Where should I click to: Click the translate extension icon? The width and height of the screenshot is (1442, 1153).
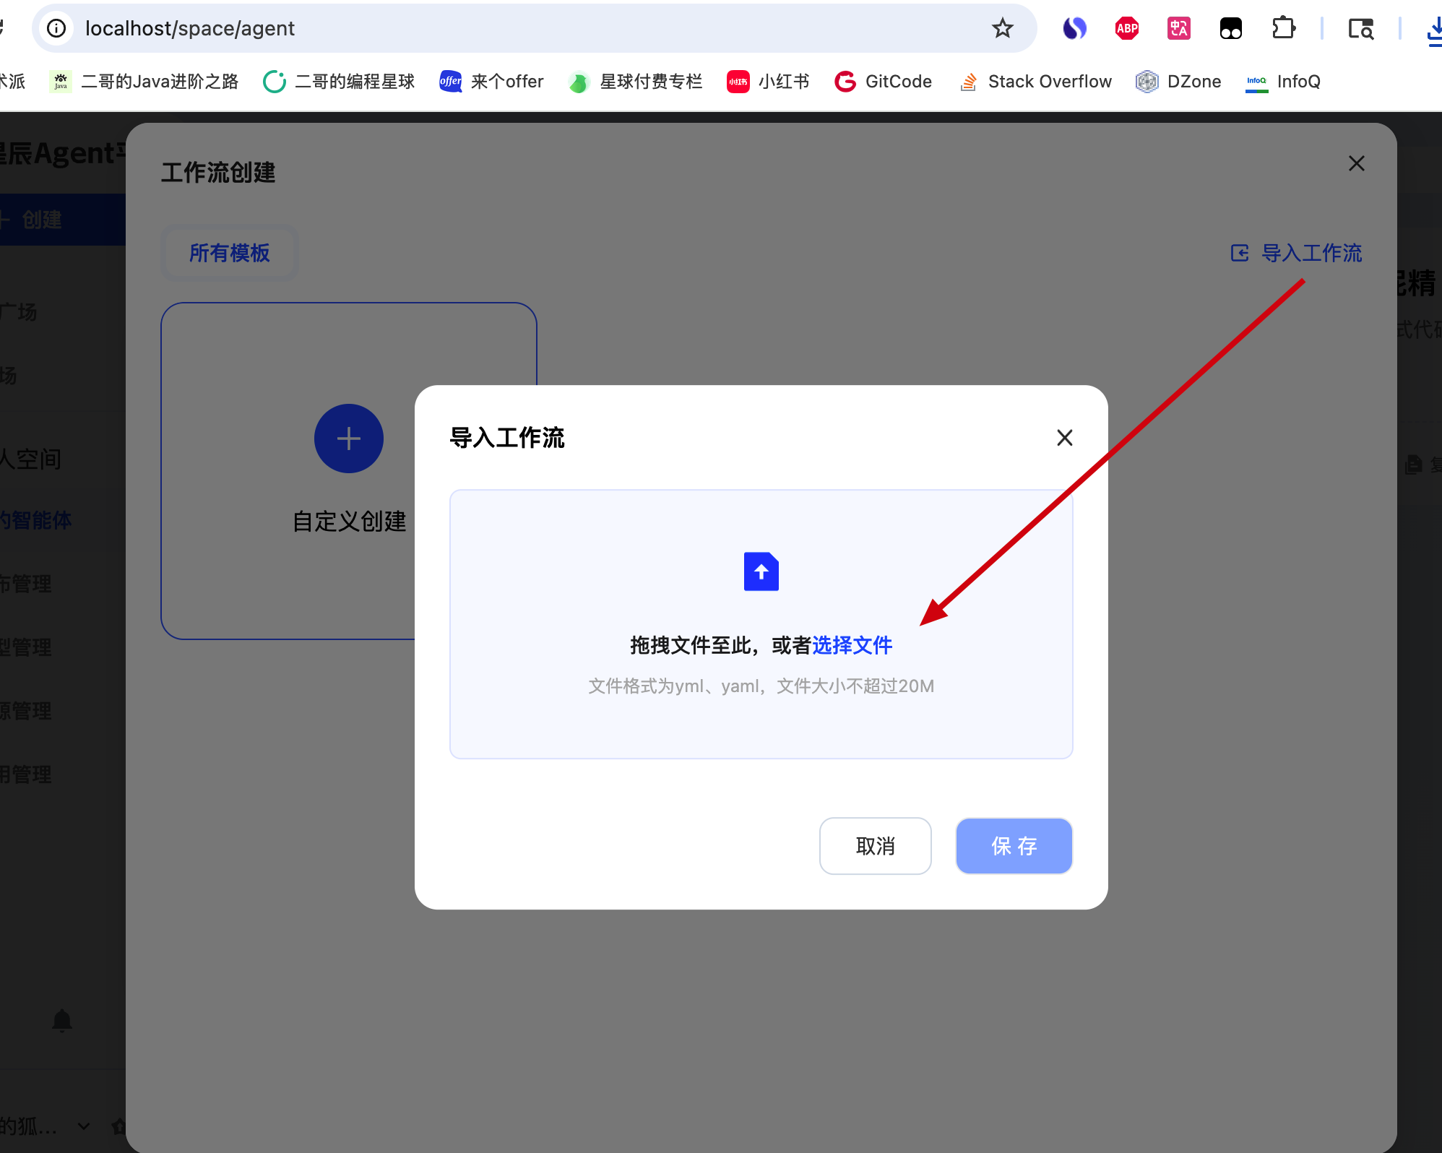1178,29
